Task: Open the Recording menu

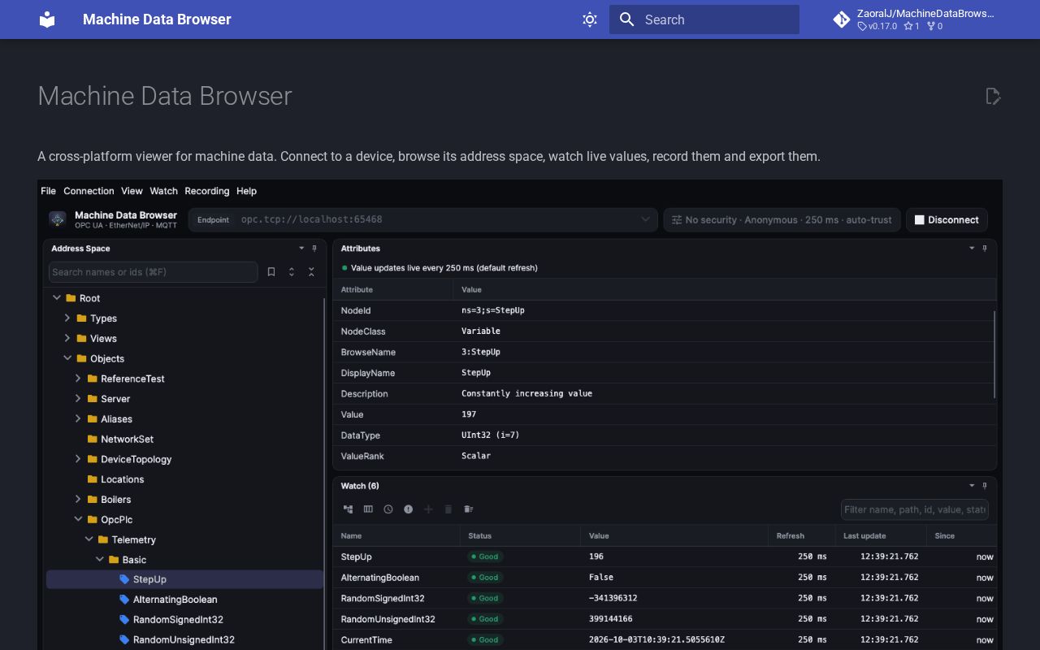Action: click(207, 191)
